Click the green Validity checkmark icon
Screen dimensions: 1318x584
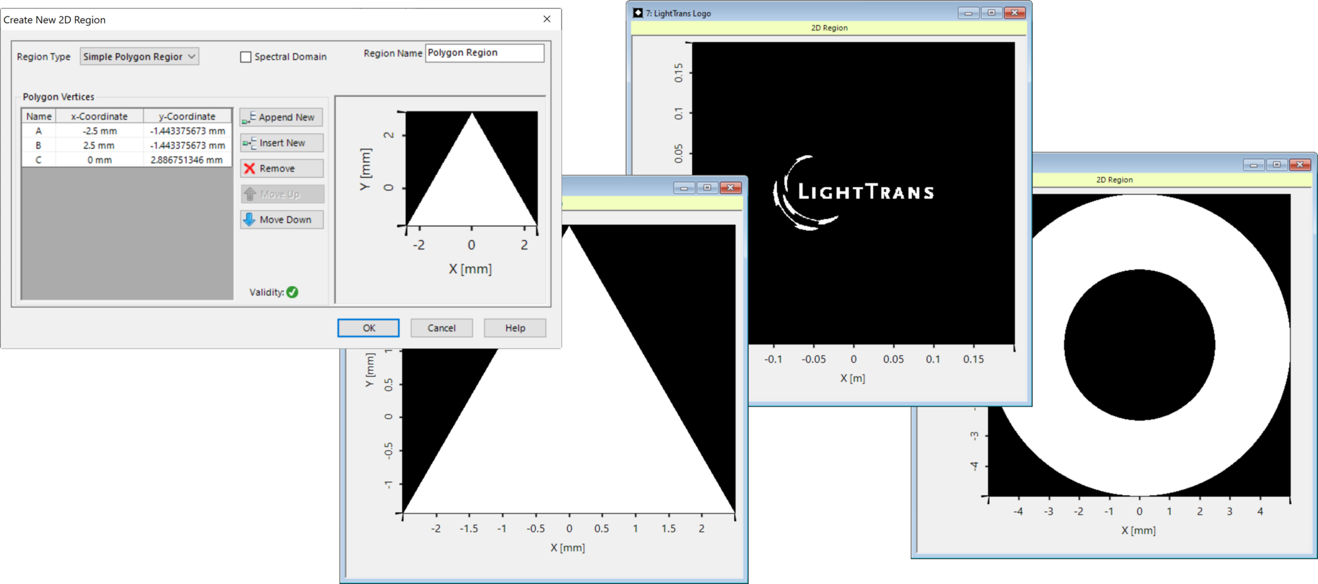point(293,292)
